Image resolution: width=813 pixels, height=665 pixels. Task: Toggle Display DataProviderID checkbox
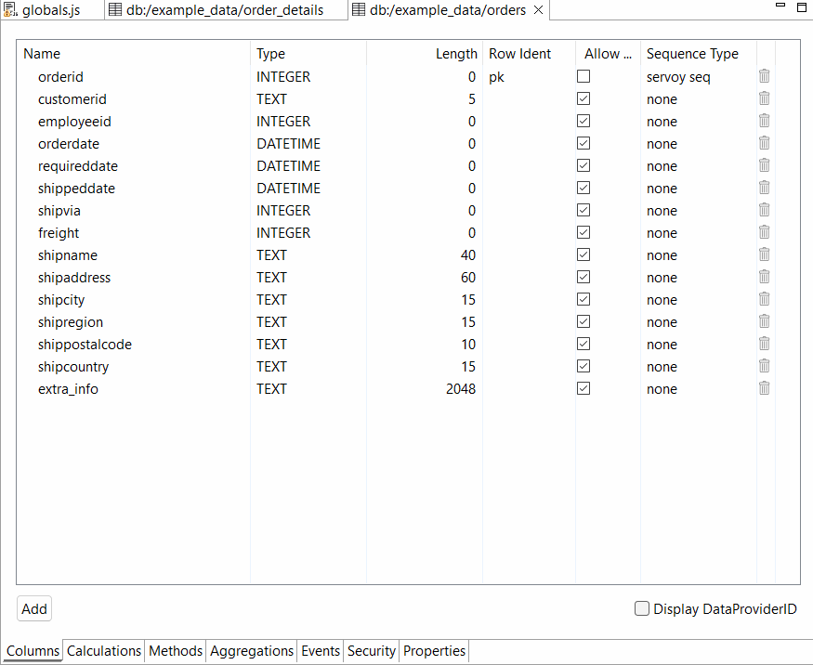pyautogui.click(x=642, y=609)
